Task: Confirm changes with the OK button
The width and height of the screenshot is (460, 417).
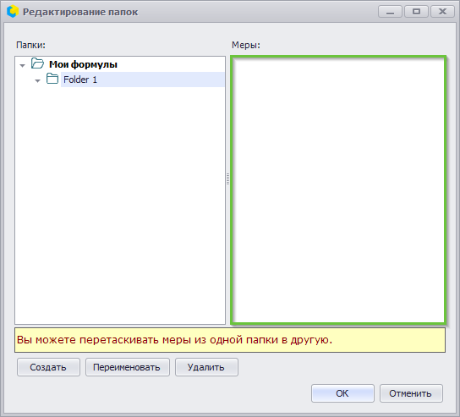Action: [x=342, y=393]
